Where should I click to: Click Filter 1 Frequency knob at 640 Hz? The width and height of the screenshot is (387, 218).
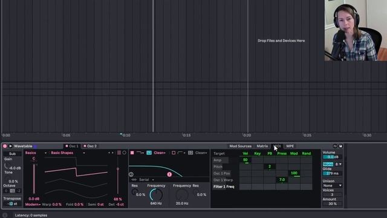point(156,194)
